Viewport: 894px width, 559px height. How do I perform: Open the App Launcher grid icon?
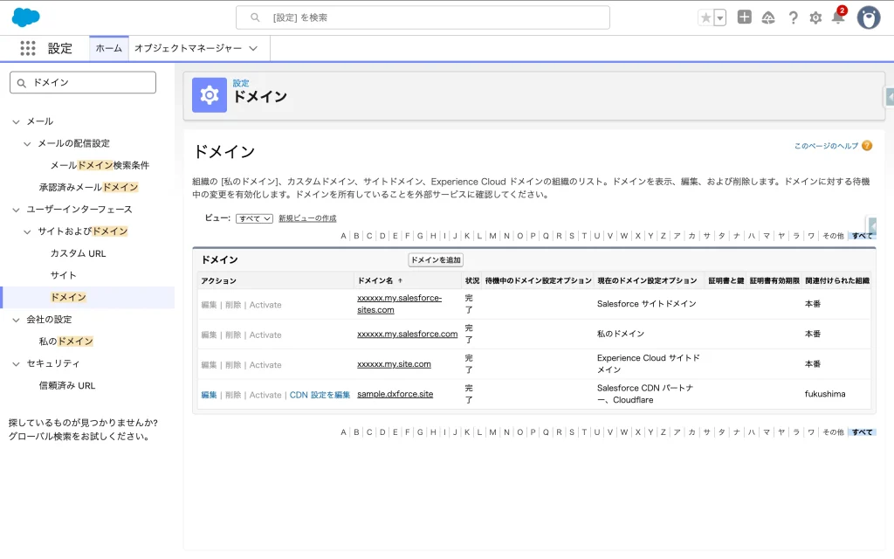pyautogui.click(x=28, y=49)
